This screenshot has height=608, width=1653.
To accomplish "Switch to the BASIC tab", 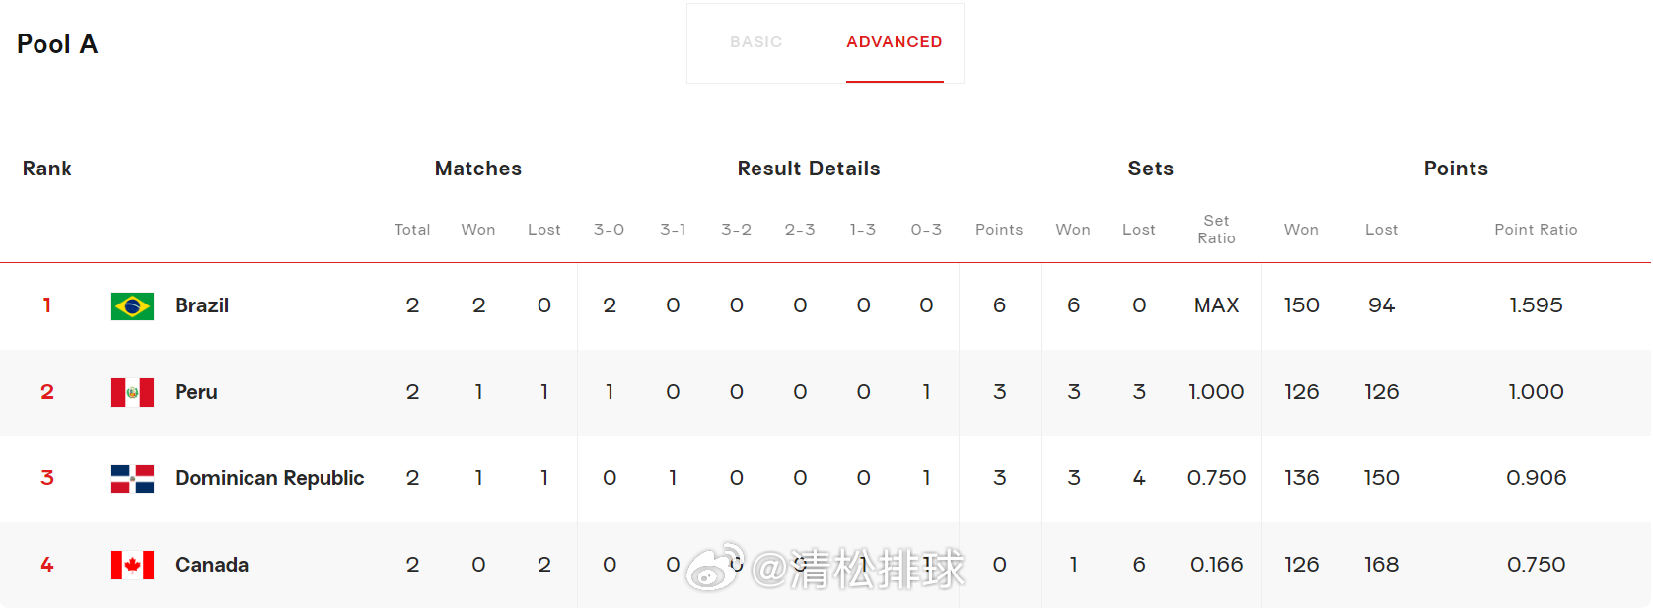I will pyautogui.click(x=756, y=42).
